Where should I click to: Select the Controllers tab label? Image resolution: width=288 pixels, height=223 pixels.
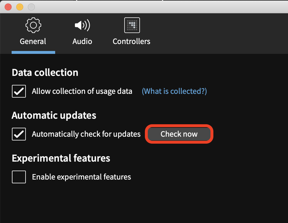(132, 41)
